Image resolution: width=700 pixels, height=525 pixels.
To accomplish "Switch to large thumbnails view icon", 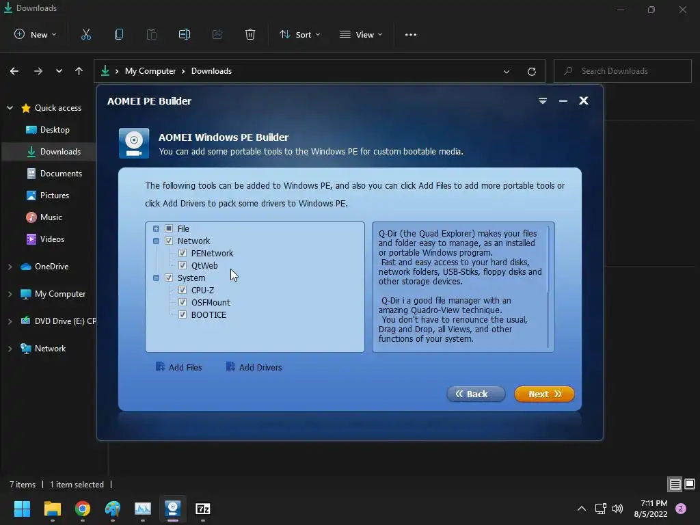I will coord(690,484).
